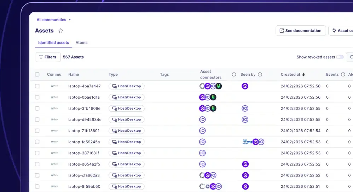This screenshot has height=192, width=353.
Task: Click the Name column header
Action: coord(74,74)
